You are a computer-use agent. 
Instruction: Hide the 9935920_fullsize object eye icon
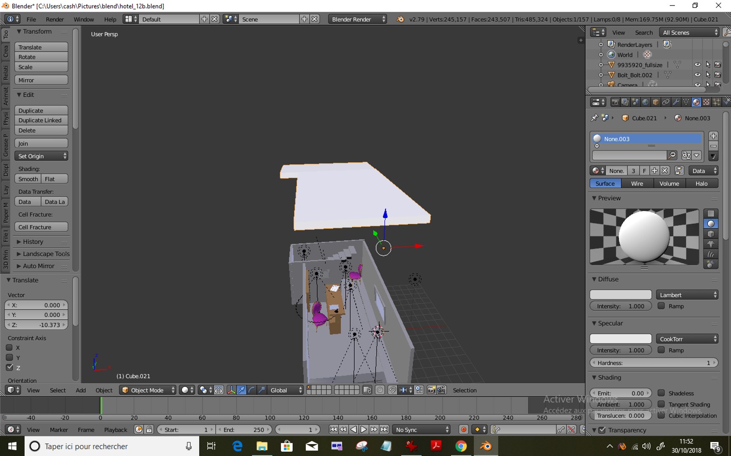point(698,65)
